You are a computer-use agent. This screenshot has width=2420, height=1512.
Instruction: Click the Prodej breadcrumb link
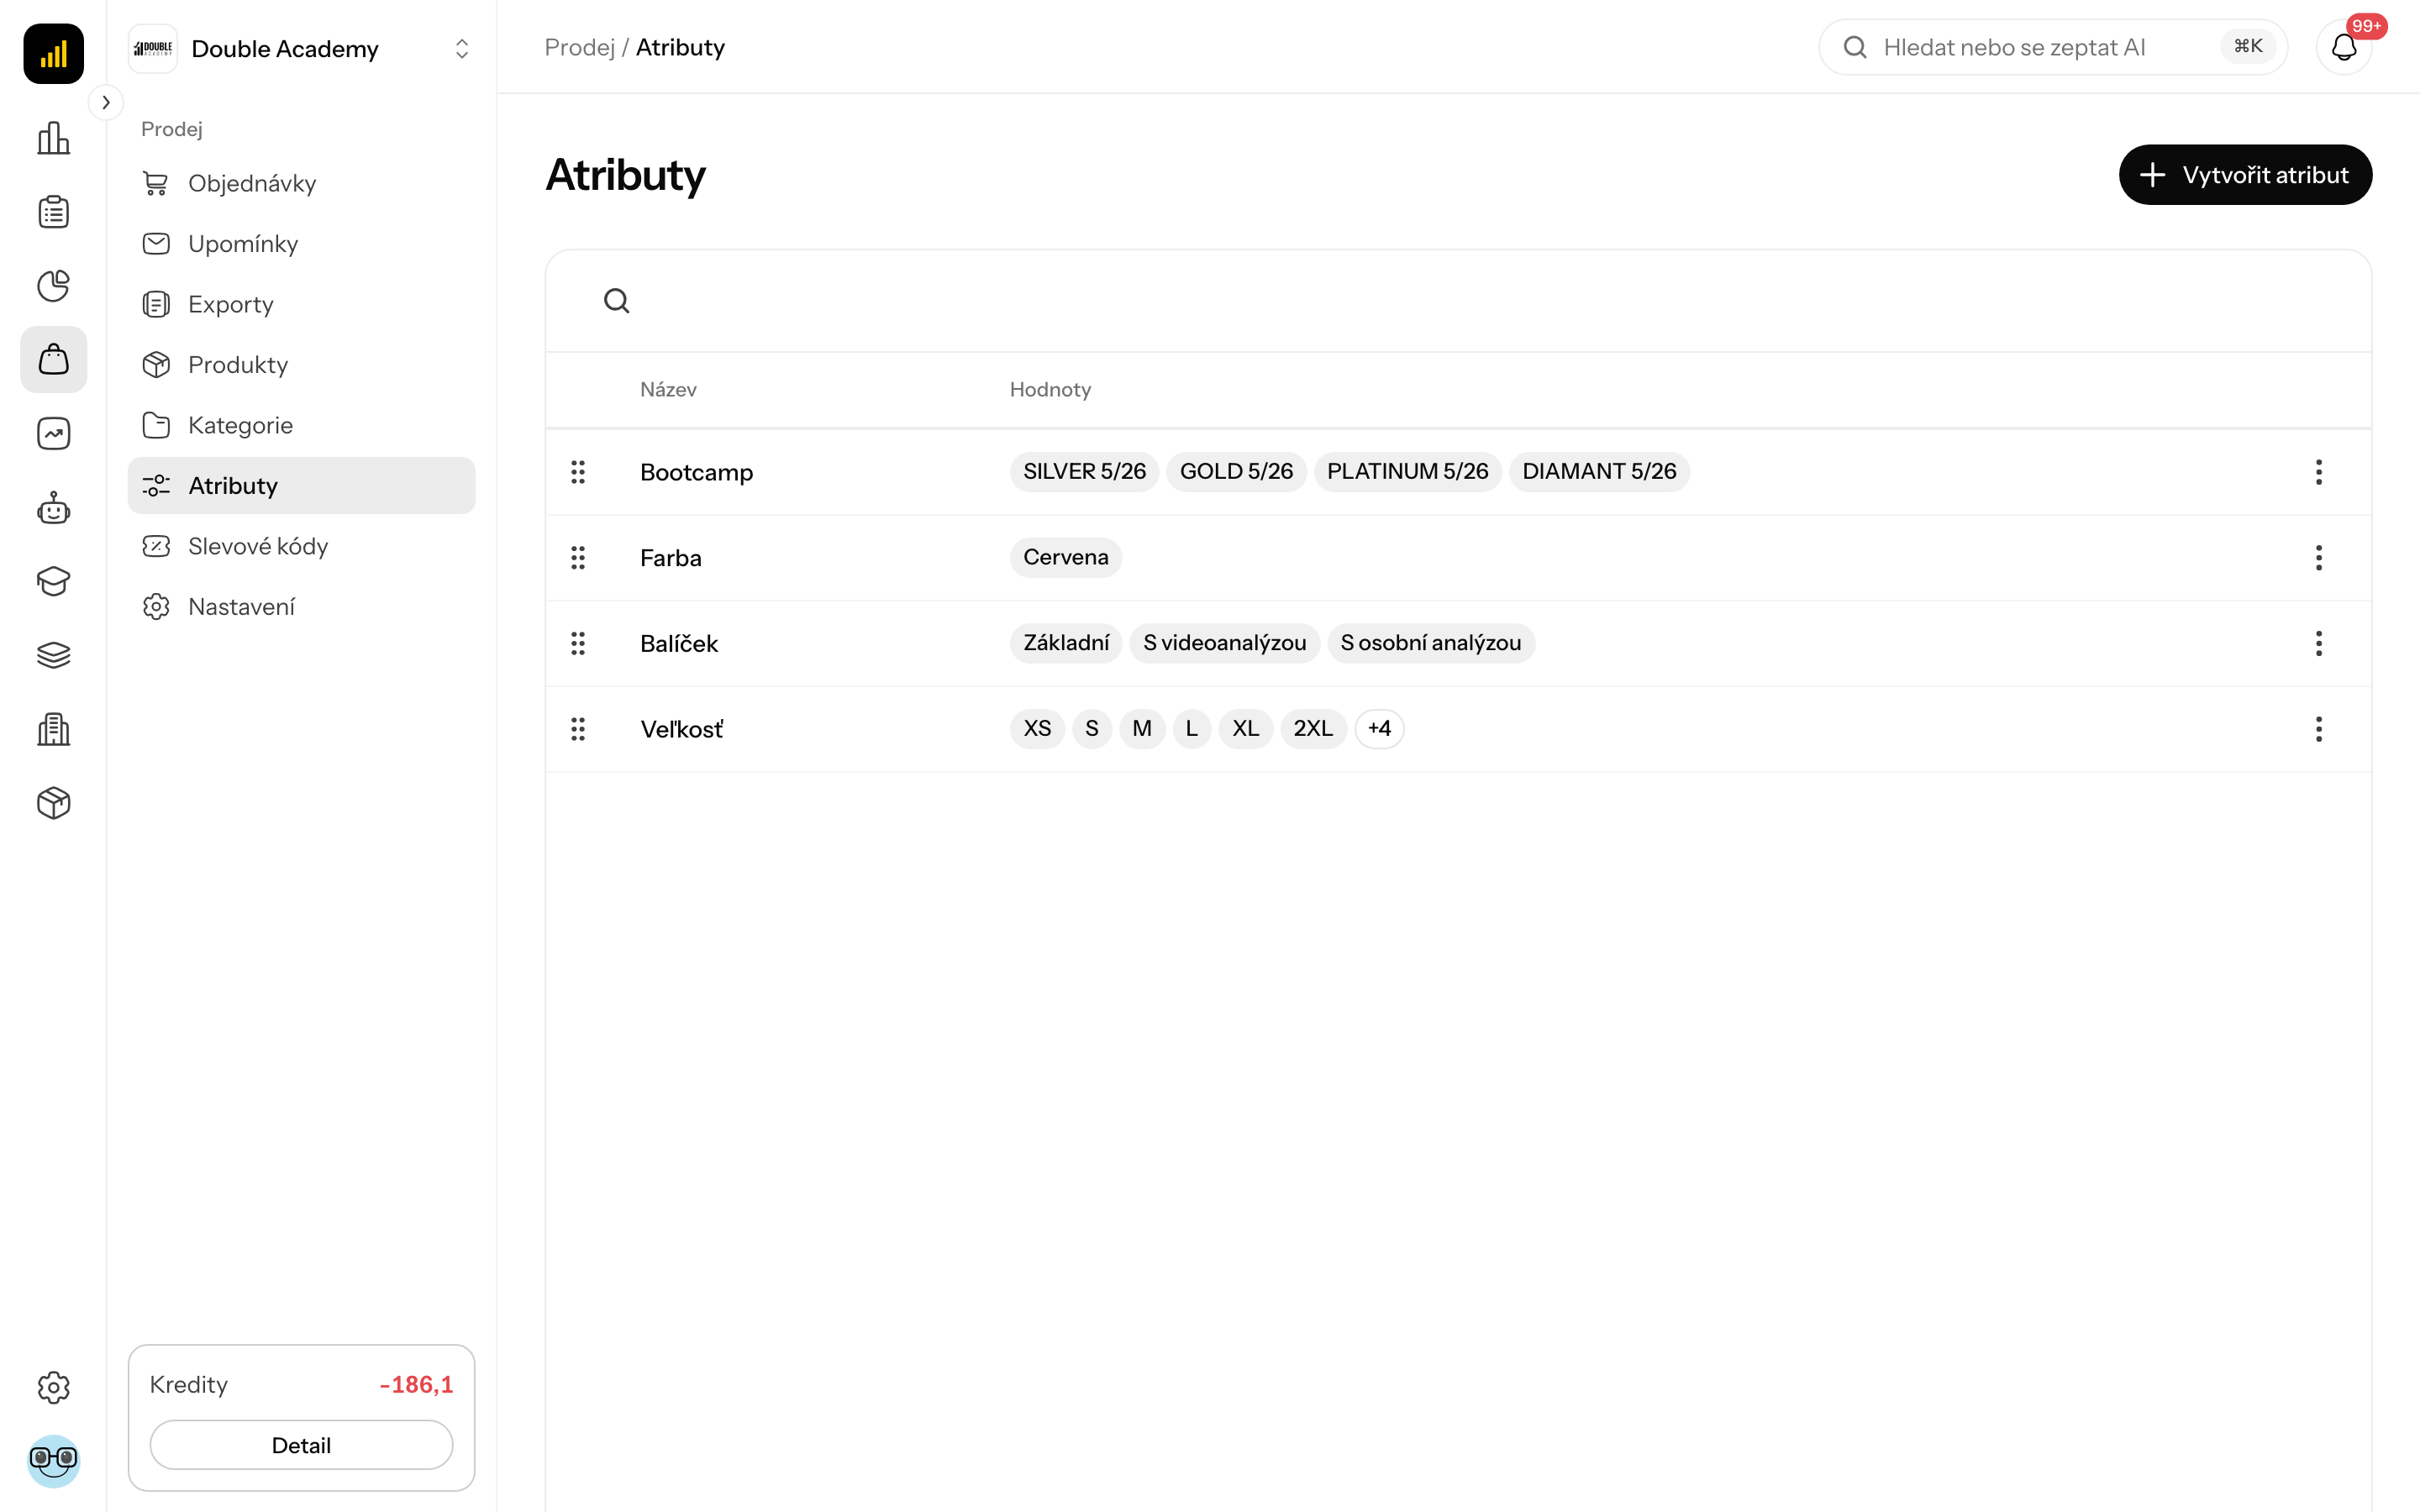tap(579, 47)
